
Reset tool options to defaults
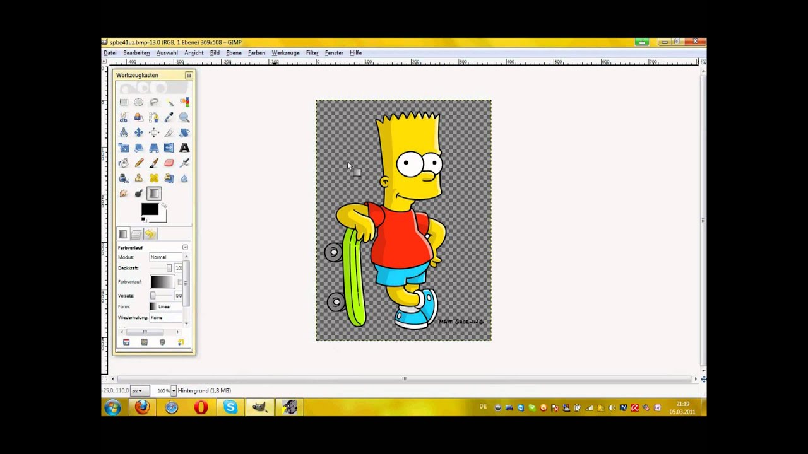click(x=181, y=342)
